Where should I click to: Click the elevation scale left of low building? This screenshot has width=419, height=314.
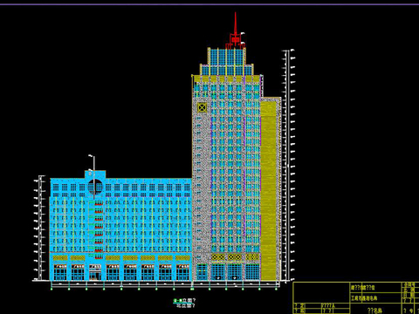40,228
